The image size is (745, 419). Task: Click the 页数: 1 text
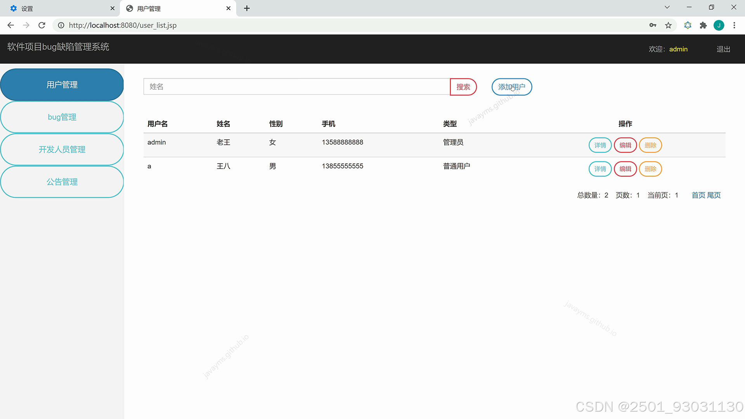tap(628, 195)
